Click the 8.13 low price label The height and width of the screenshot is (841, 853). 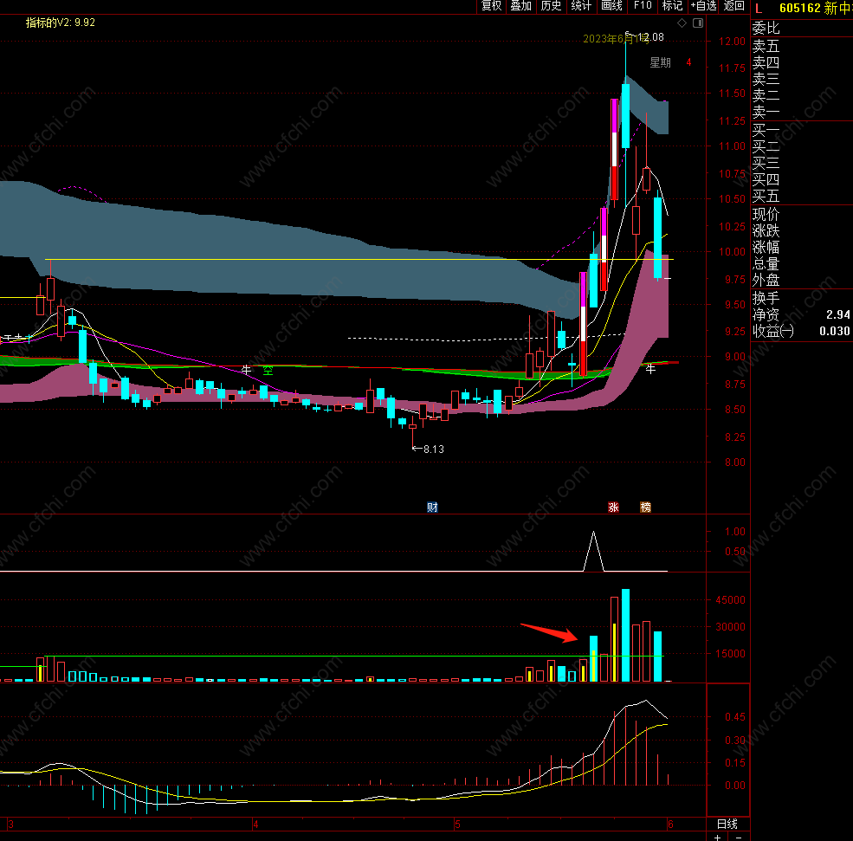[x=434, y=449]
